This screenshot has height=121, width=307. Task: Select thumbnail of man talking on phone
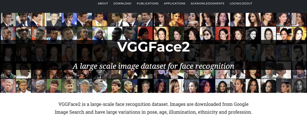pyautogui.click(x=23, y=20)
